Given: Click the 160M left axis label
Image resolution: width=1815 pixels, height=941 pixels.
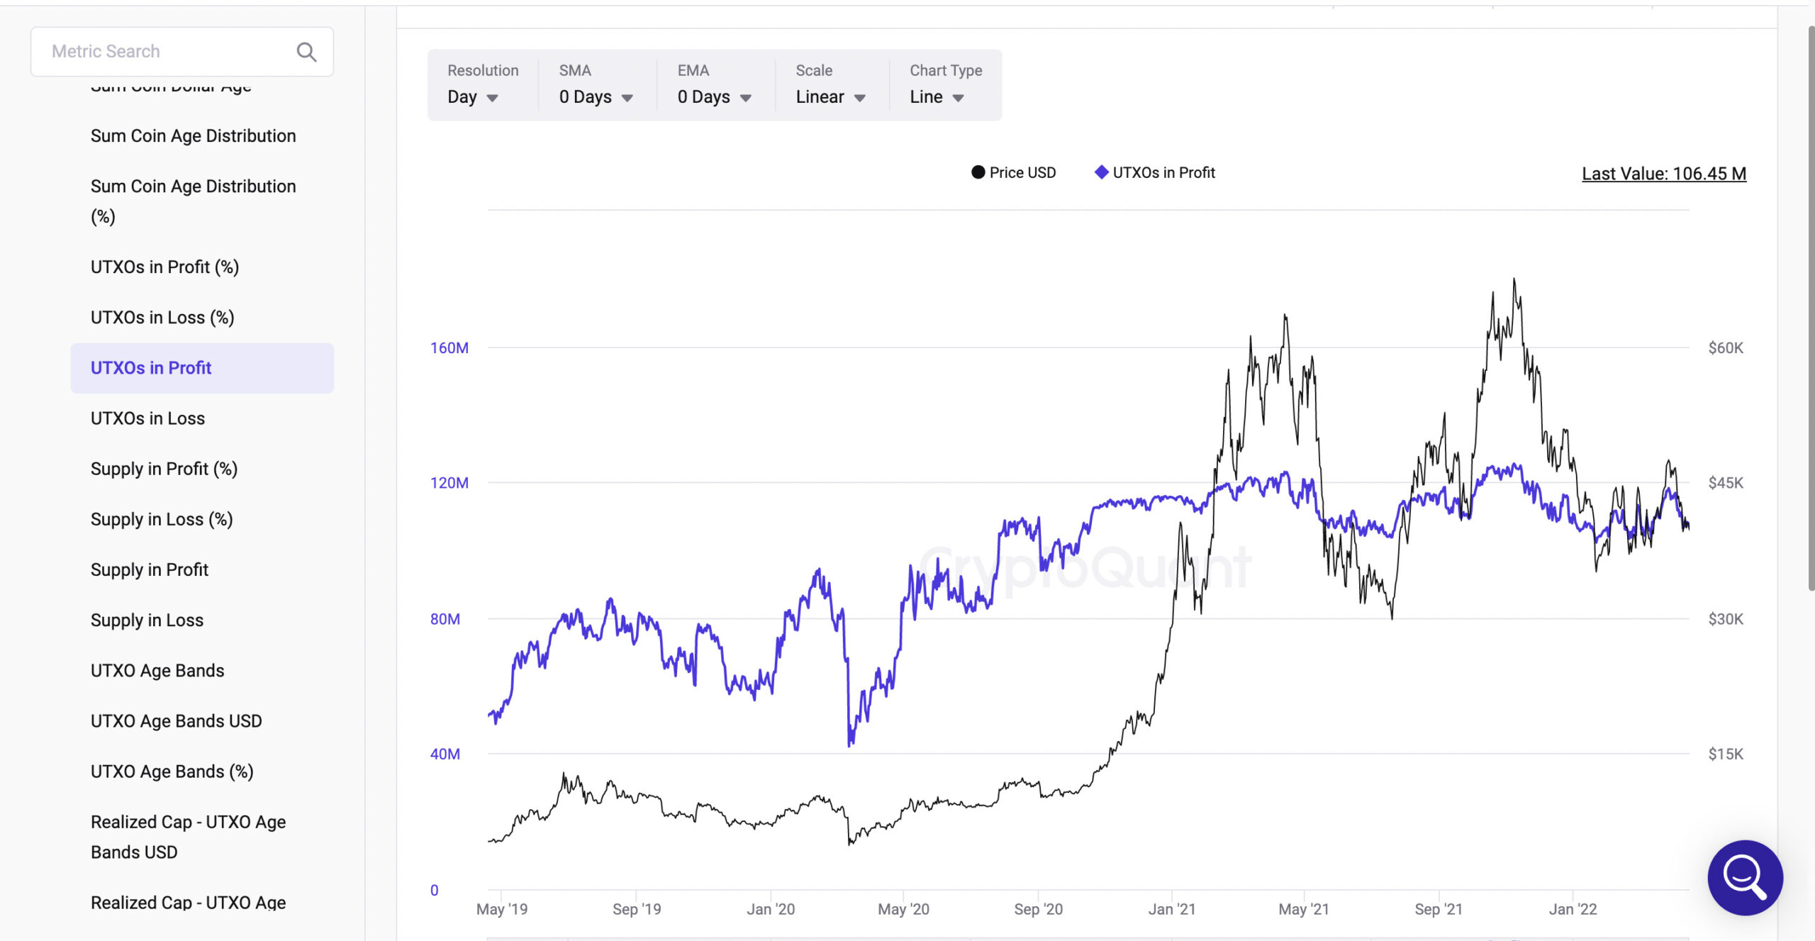Looking at the screenshot, I should point(449,347).
